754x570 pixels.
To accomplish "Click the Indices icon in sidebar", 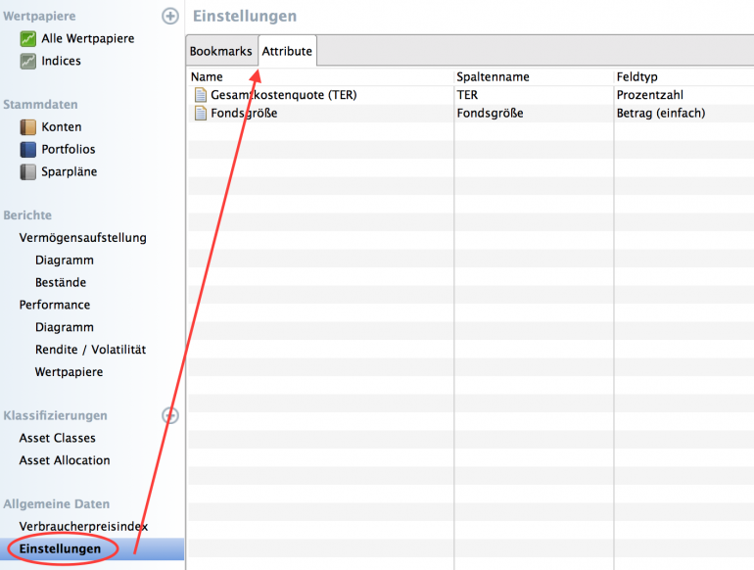I will pyautogui.click(x=28, y=61).
